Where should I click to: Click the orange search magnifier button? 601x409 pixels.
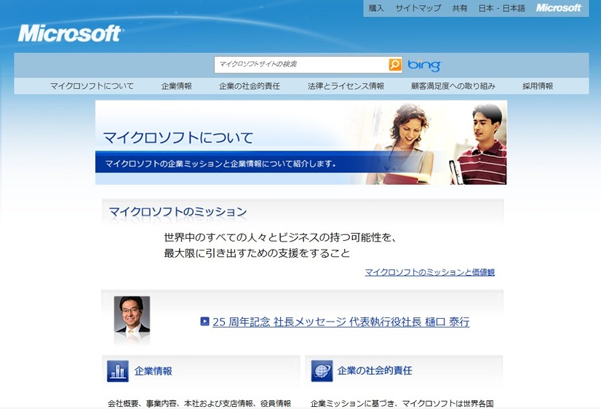pyautogui.click(x=395, y=65)
